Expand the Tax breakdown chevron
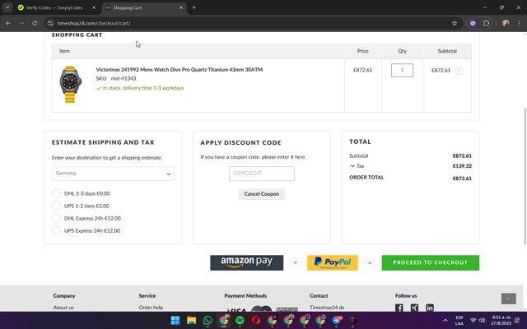527x329 pixels. pos(352,166)
